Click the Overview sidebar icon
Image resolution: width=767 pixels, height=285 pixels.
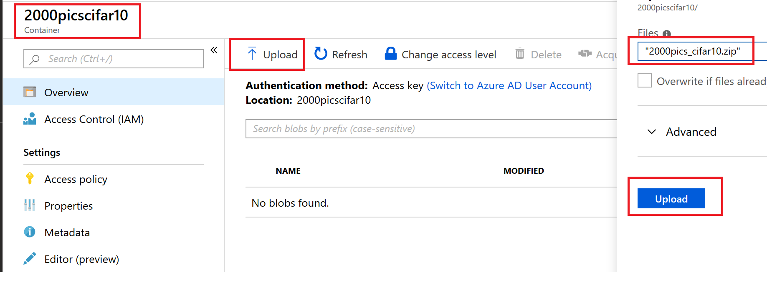(30, 92)
